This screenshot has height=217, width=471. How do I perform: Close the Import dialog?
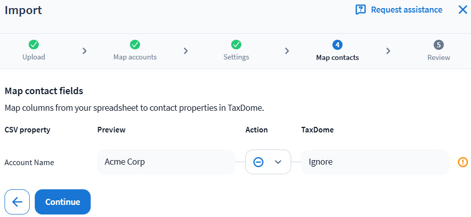(x=462, y=10)
